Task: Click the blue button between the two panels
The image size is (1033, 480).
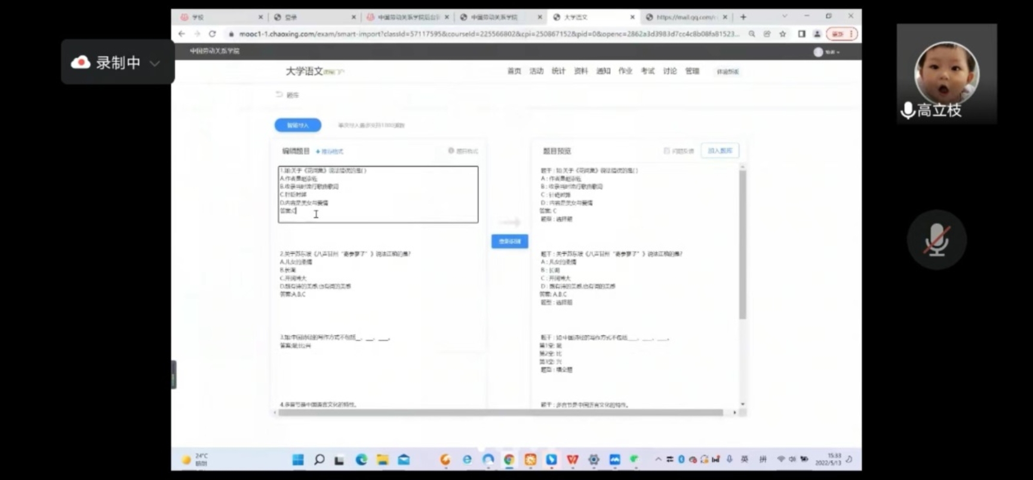Action: tap(510, 241)
